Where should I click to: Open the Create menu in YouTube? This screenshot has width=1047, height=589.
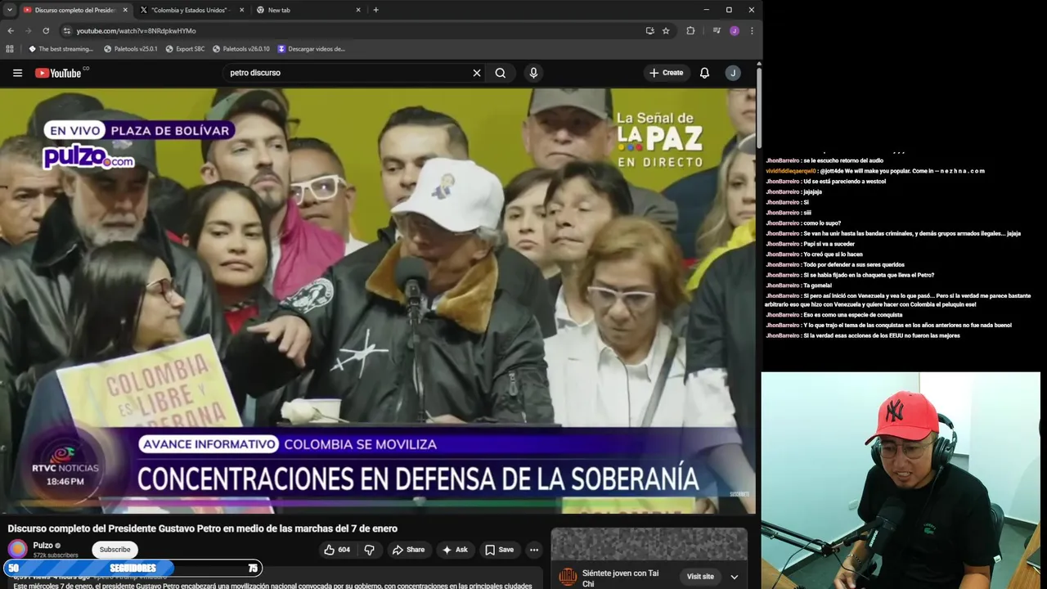coord(667,73)
